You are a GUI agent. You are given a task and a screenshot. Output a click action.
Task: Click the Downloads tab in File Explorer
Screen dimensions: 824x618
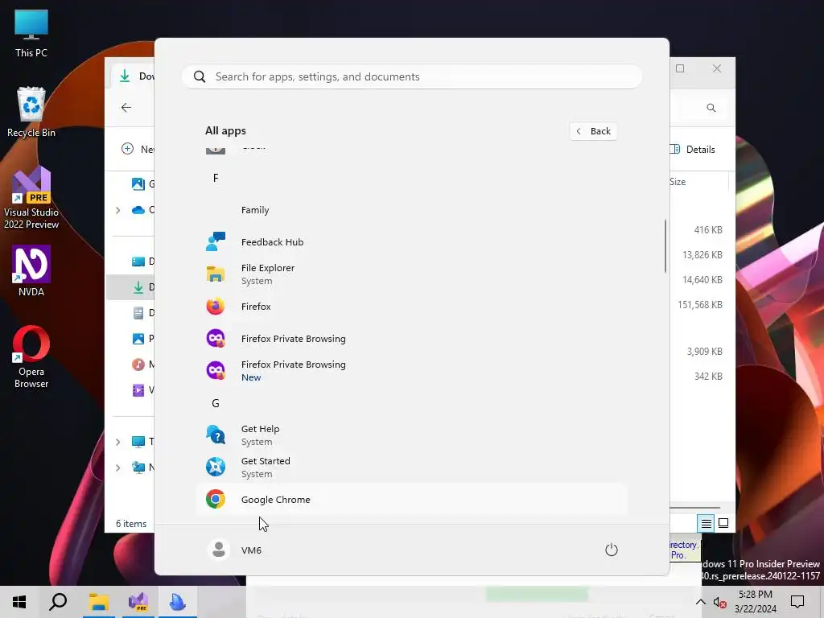tap(134, 76)
